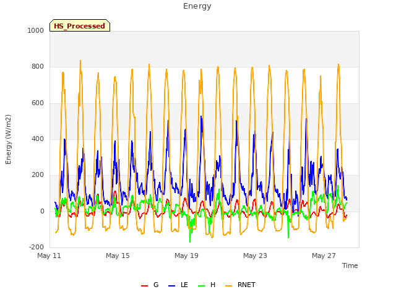
Task: Click the -200 y-axis label
Action: point(37,247)
